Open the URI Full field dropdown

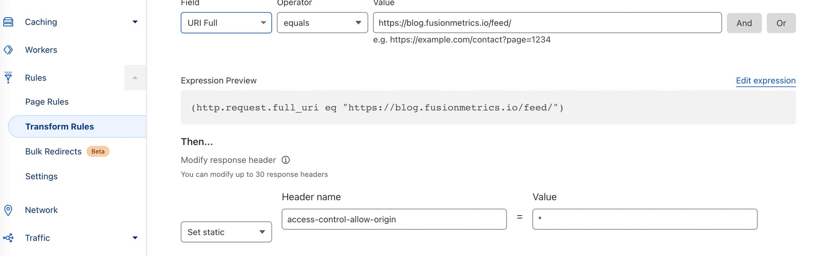point(226,23)
